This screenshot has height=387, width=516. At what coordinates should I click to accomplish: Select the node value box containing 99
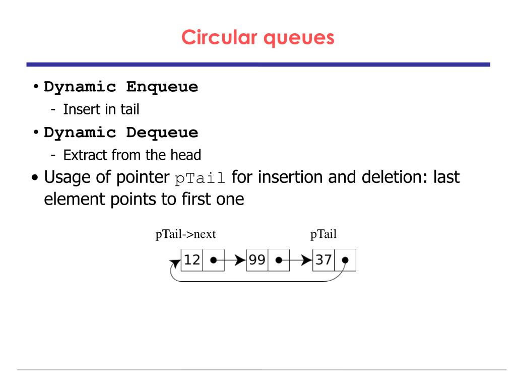pyautogui.click(x=257, y=261)
